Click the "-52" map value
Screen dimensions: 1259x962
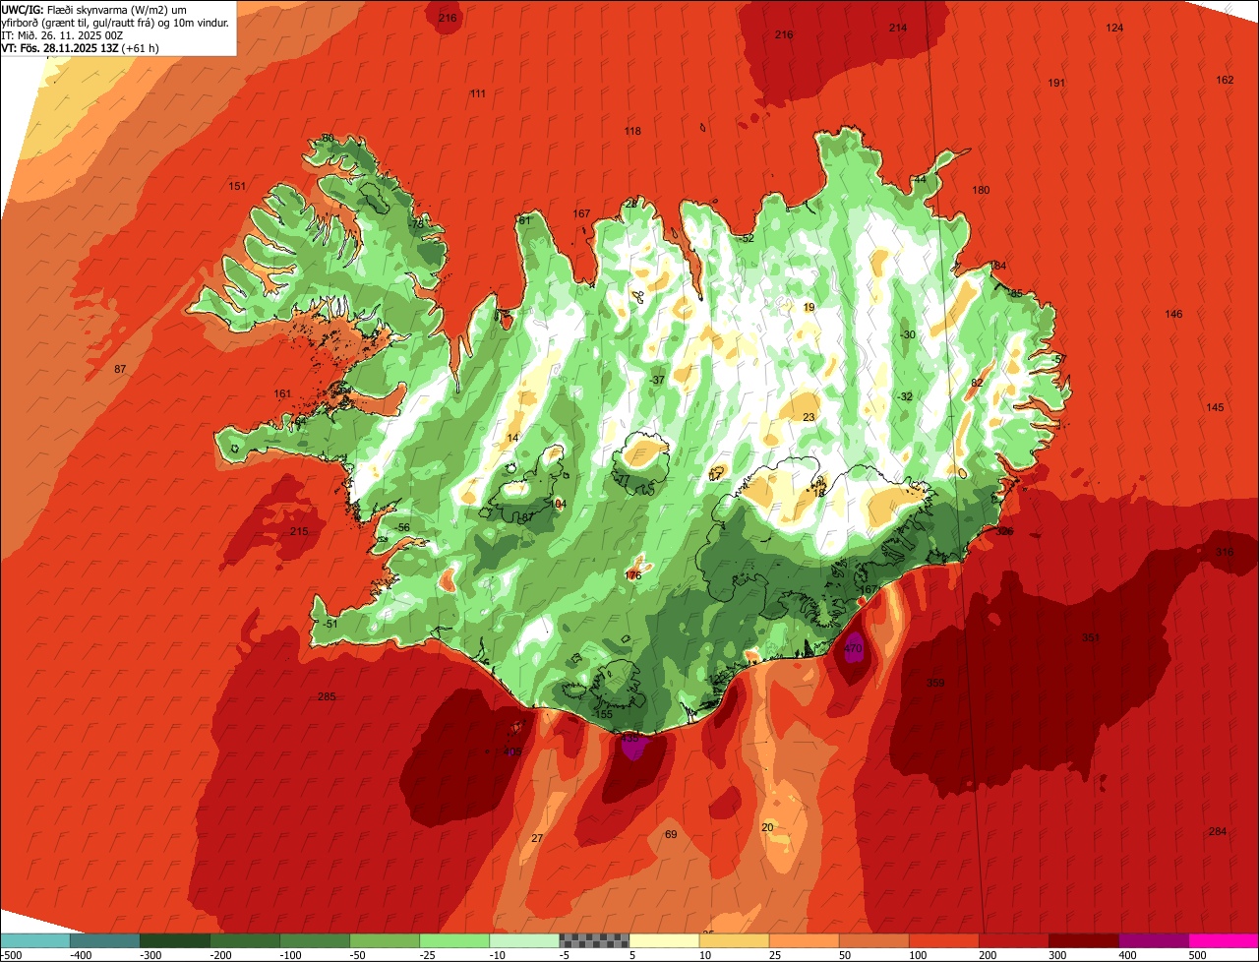(x=747, y=239)
